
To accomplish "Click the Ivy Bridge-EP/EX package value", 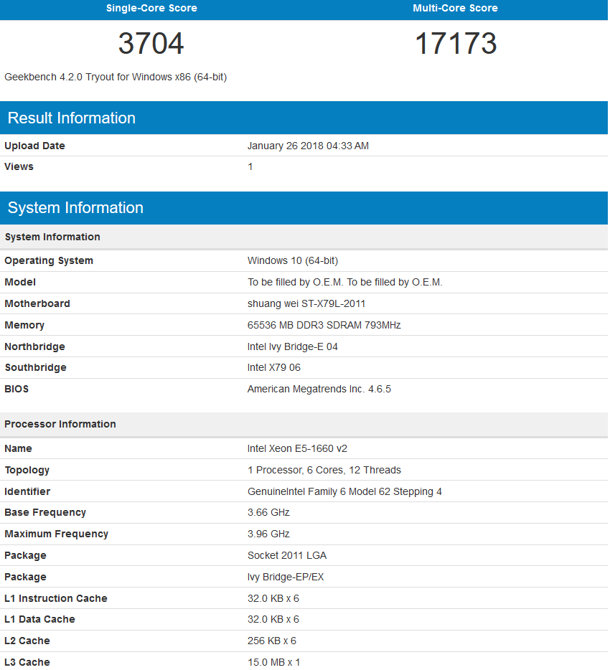I will coord(286,577).
